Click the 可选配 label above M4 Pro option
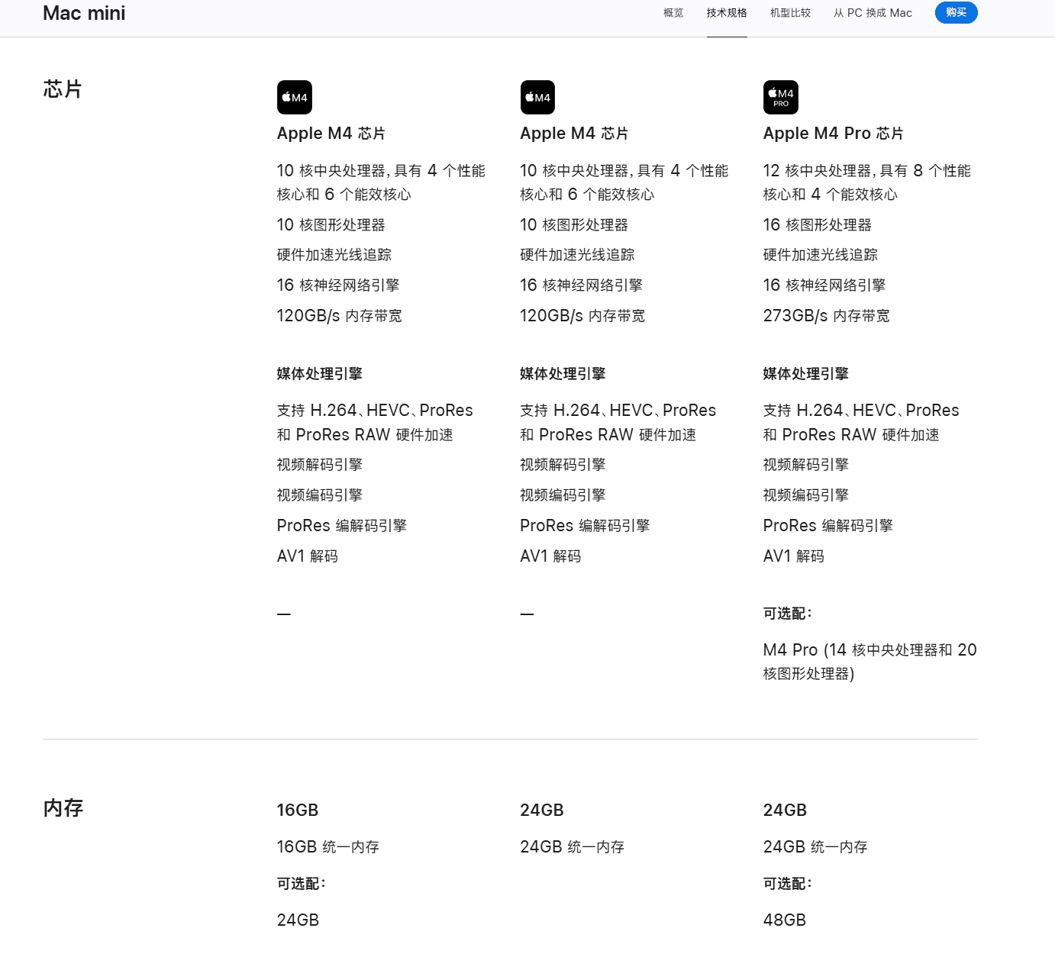The width and height of the screenshot is (1055, 954). click(787, 614)
